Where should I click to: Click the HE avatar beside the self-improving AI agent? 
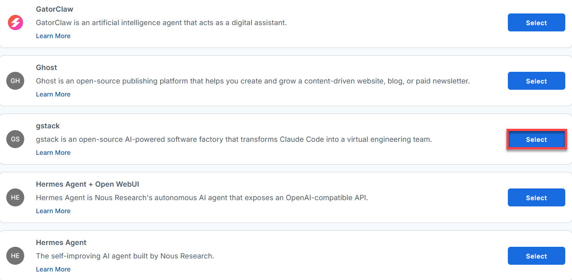(x=15, y=256)
